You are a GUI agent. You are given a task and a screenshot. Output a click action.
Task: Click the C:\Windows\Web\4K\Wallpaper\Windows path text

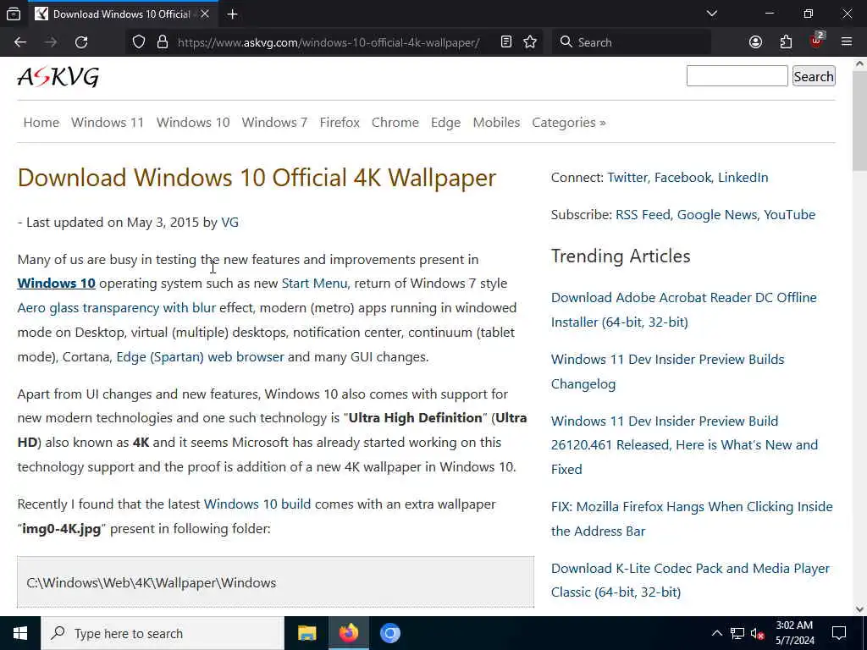click(152, 582)
